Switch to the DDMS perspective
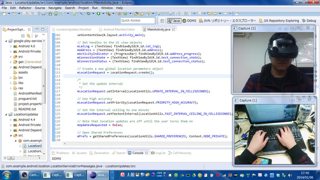This screenshot has height=180, width=320. 189,20
